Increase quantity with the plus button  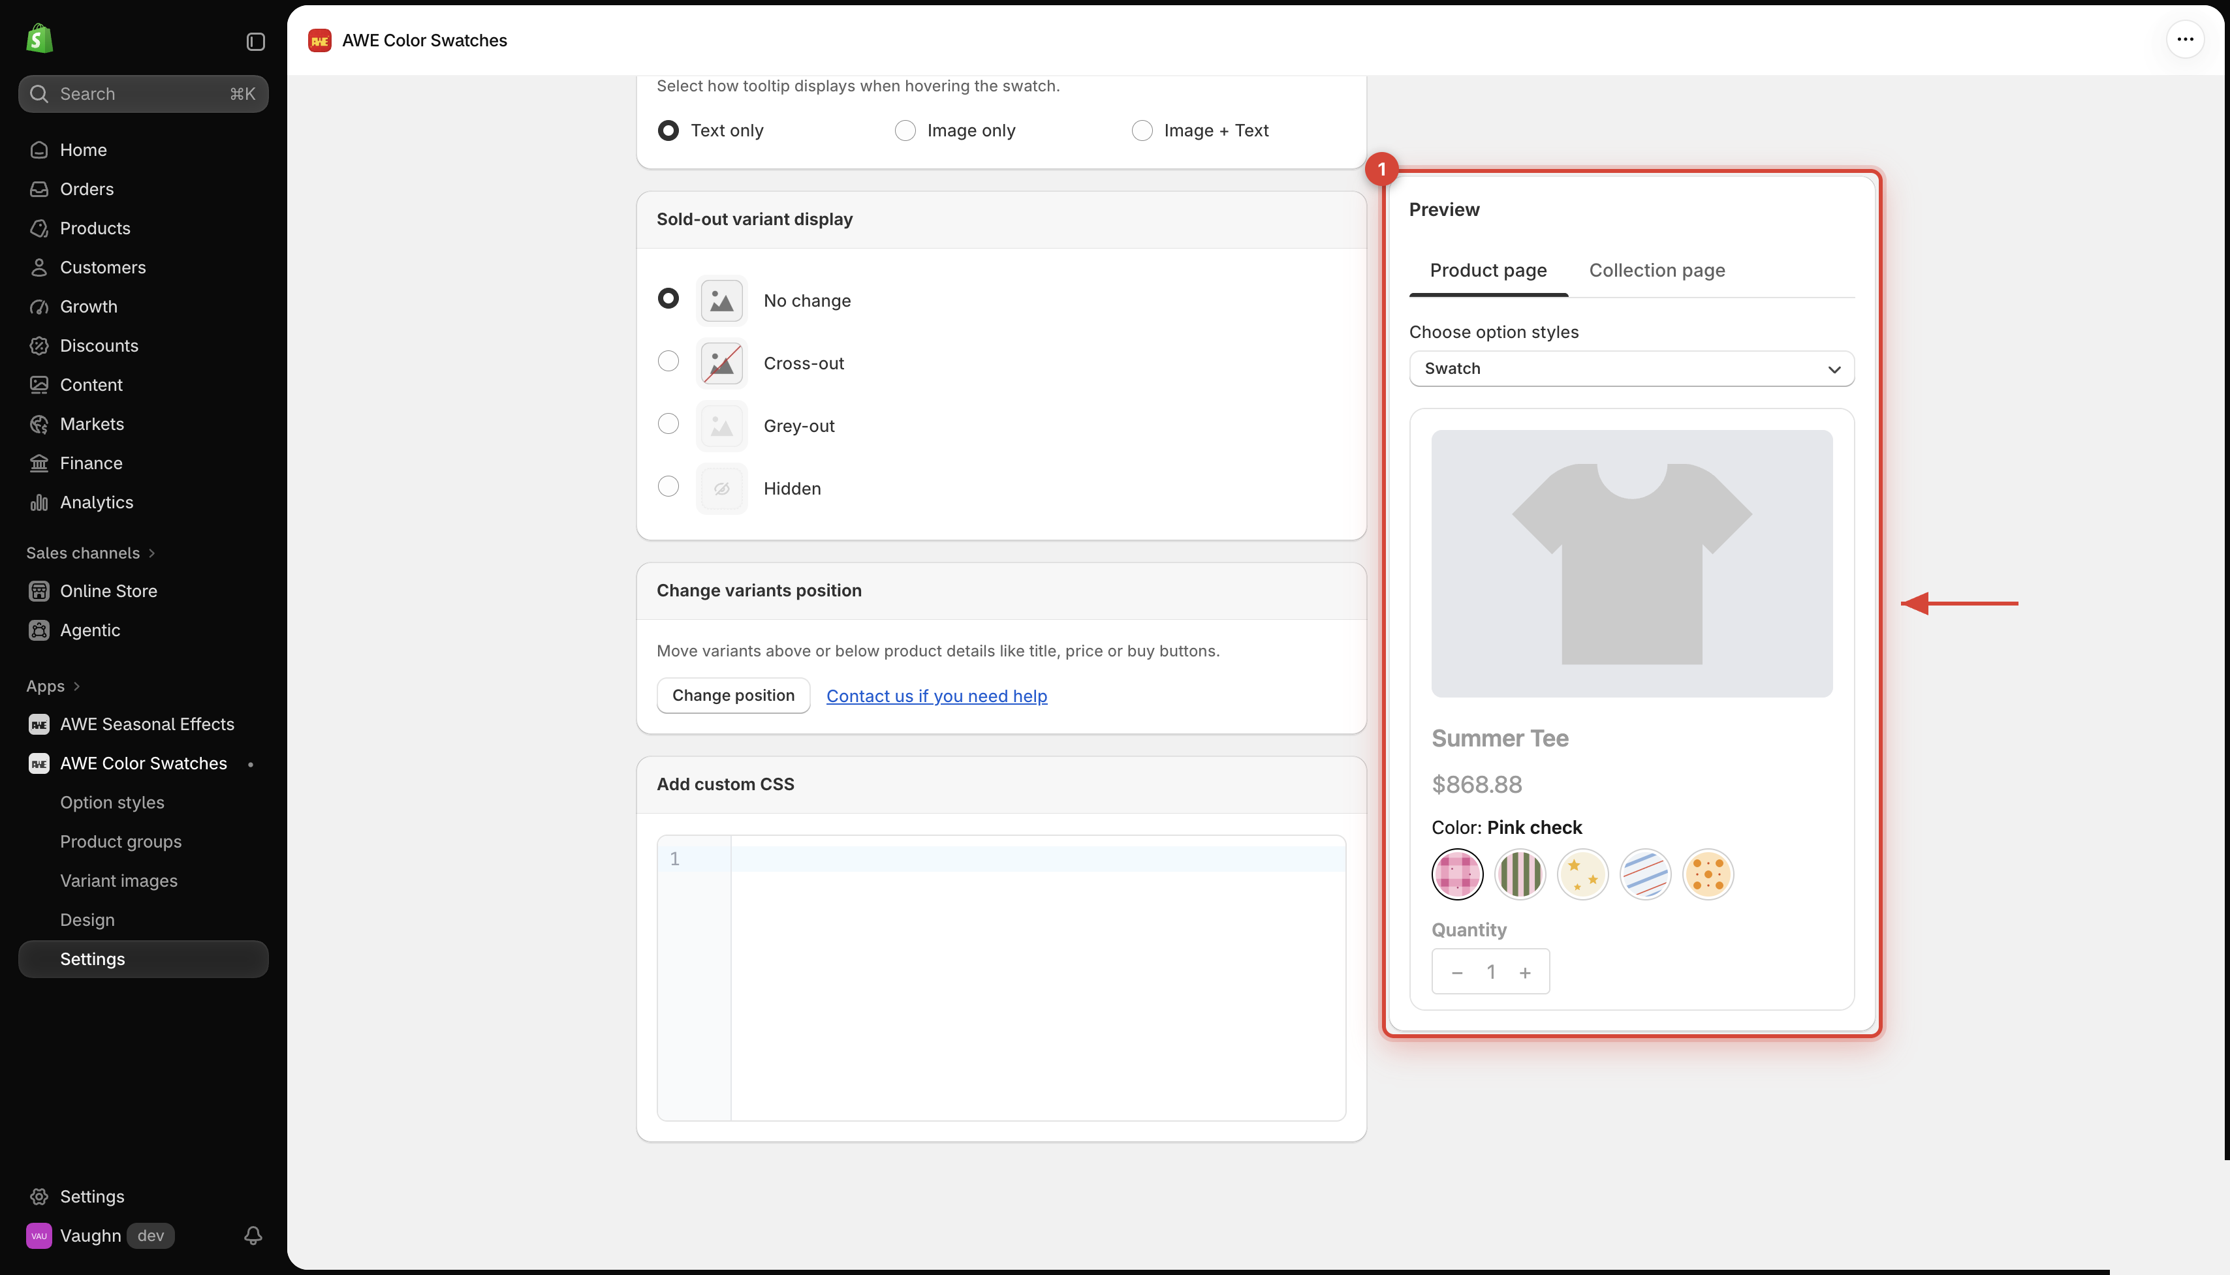[x=1525, y=972]
